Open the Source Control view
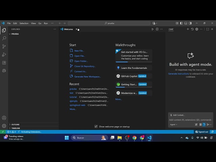 coord(4,47)
